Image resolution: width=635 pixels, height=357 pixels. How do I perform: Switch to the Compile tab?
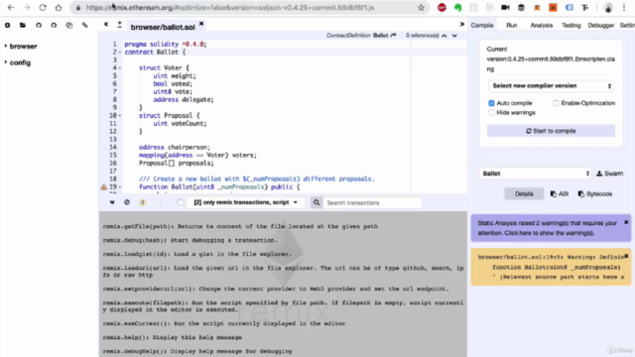tap(482, 25)
